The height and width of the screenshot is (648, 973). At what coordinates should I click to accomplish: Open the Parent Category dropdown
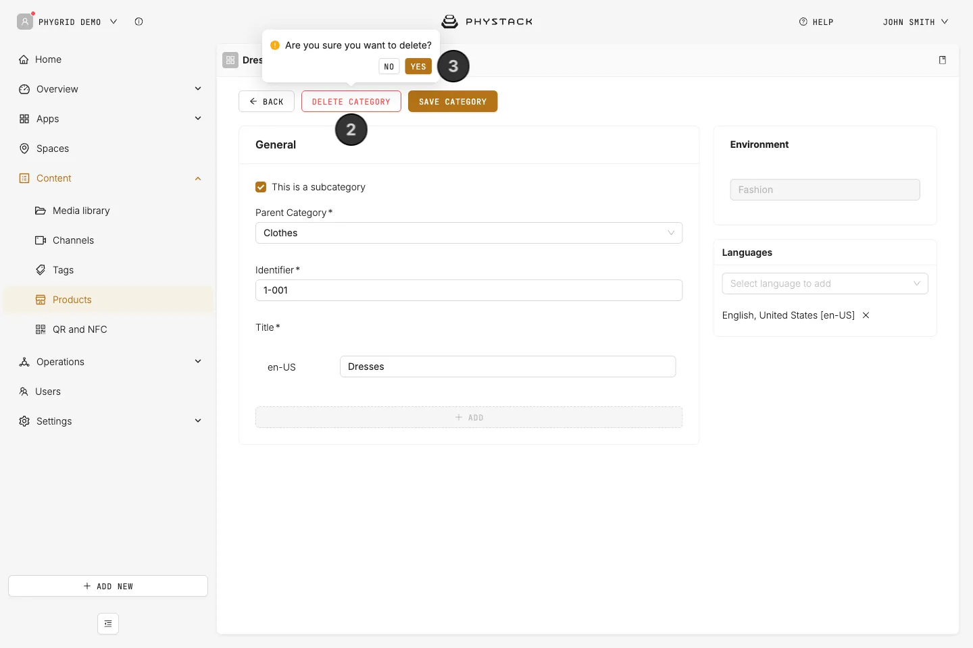click(469, 233)
